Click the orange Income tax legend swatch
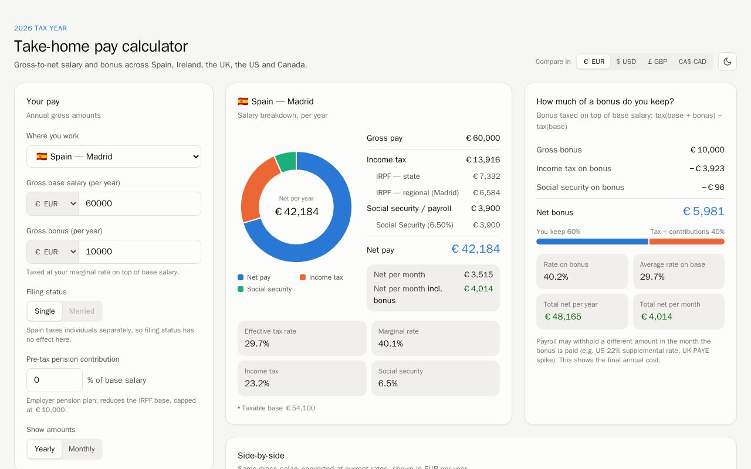The image size is (751, 469). 303,277
